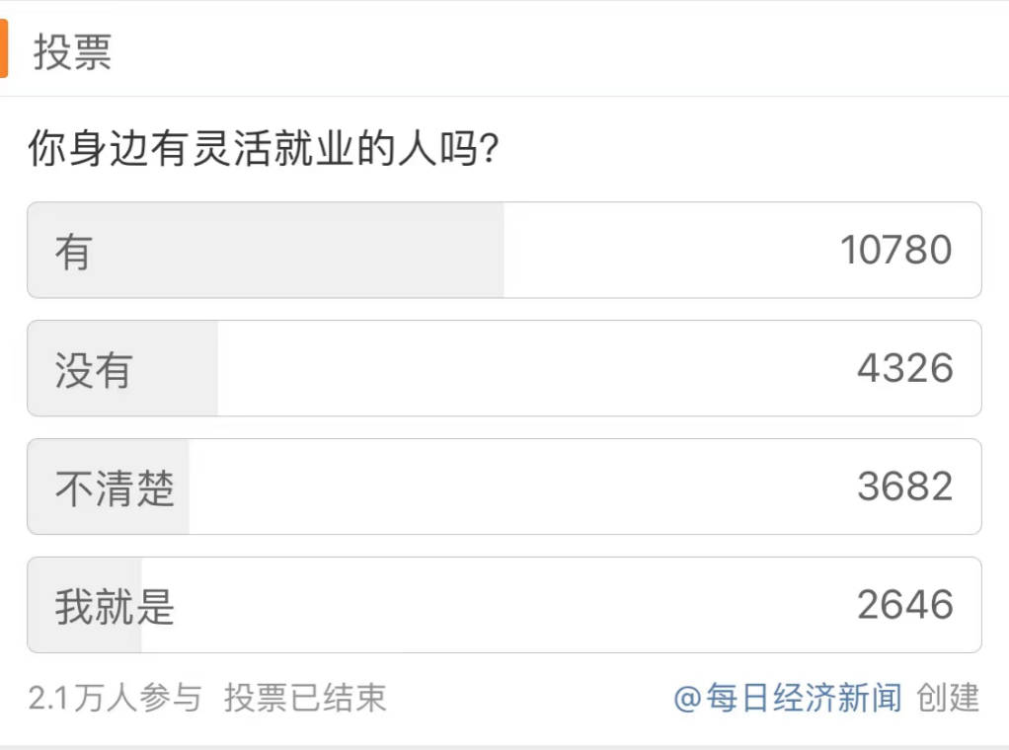Click the gray progress bar for 有
1009x750 pixels.
point(267,251)
